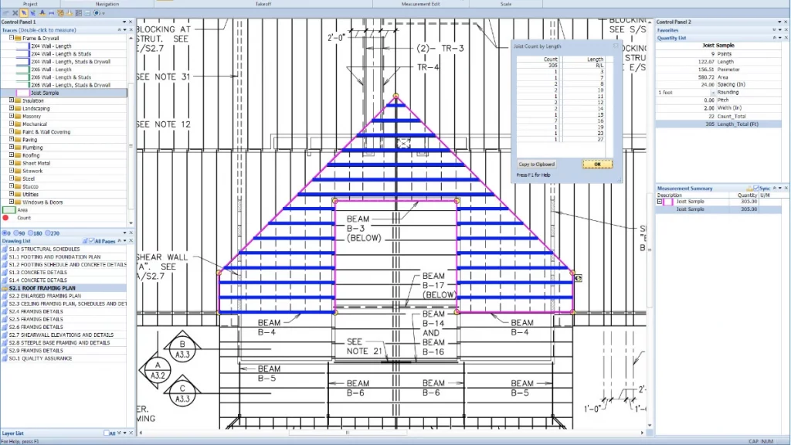
Task: Open the Scale ribbon tab
Action: [x=506, y=4]
